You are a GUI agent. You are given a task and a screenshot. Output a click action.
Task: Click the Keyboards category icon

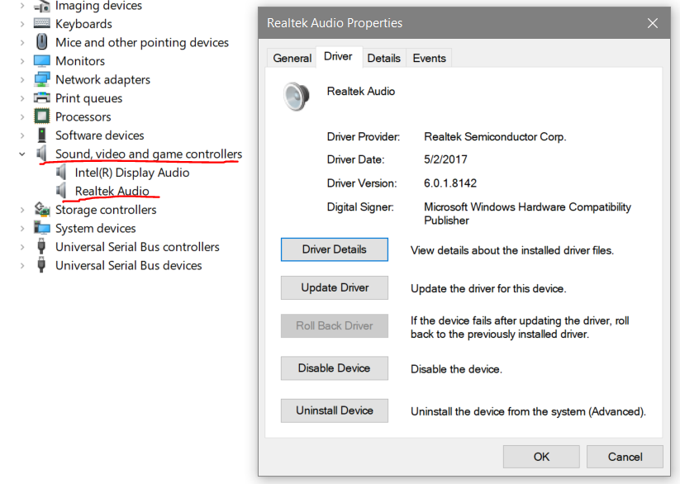(41, 23)
